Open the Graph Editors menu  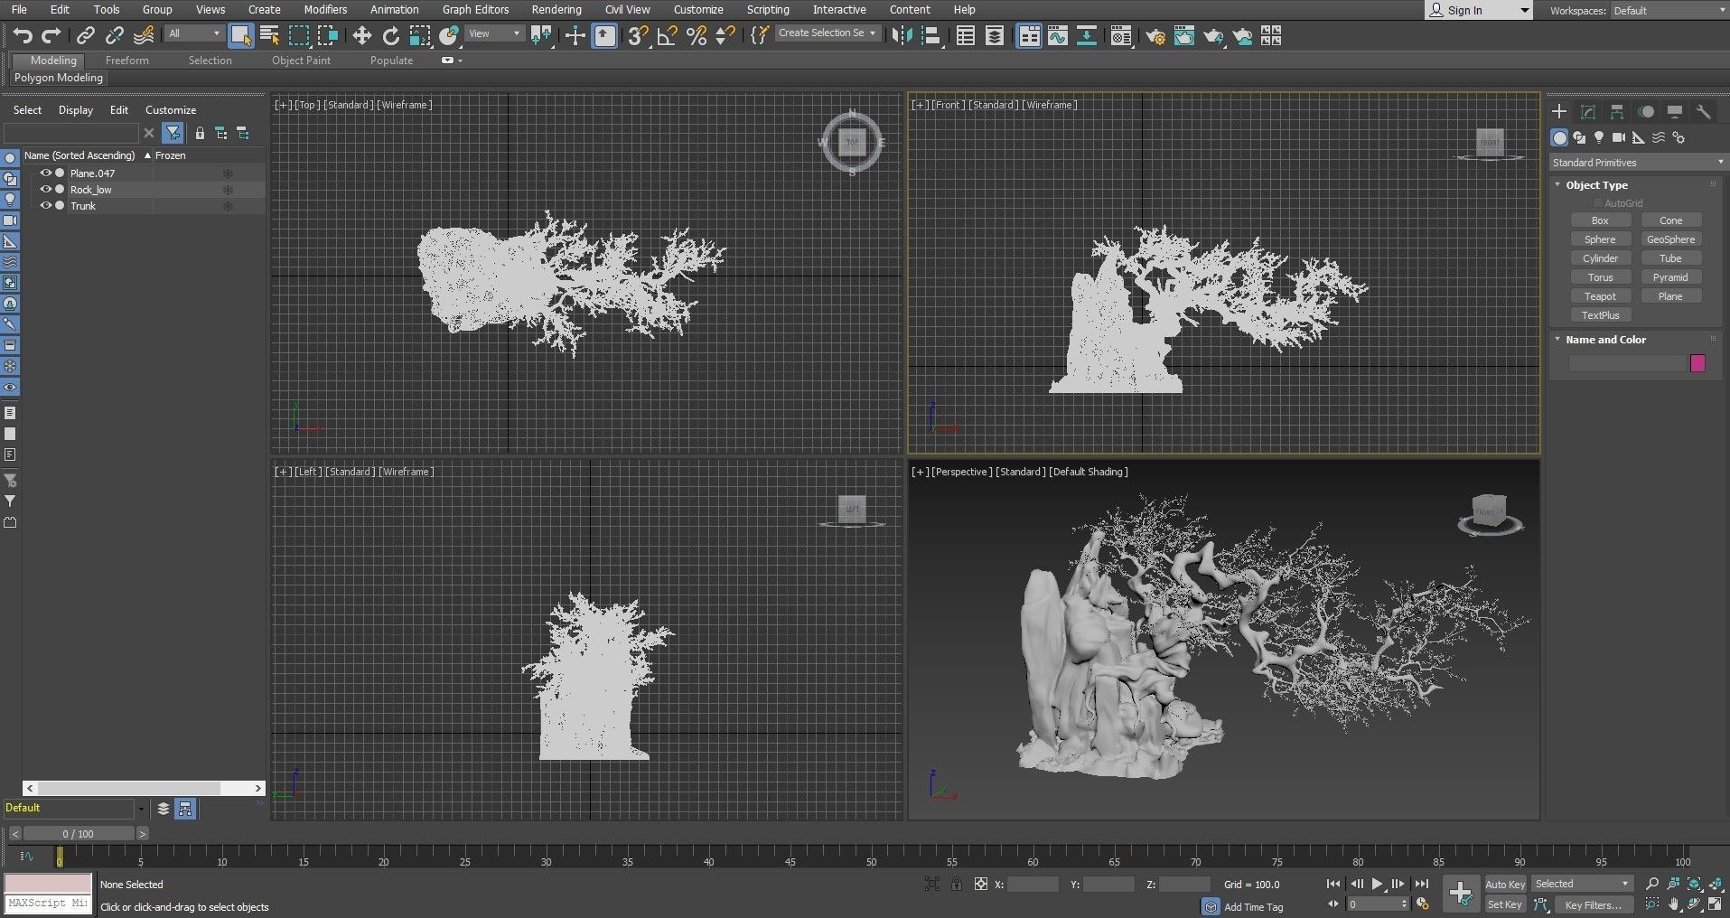pyautogui.click(x=475, y=9)
